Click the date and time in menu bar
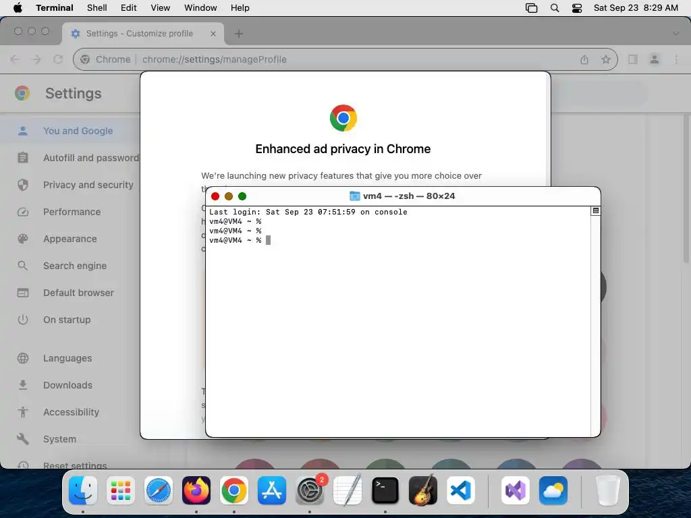This screenshot has height=518, width=691. 636,8
